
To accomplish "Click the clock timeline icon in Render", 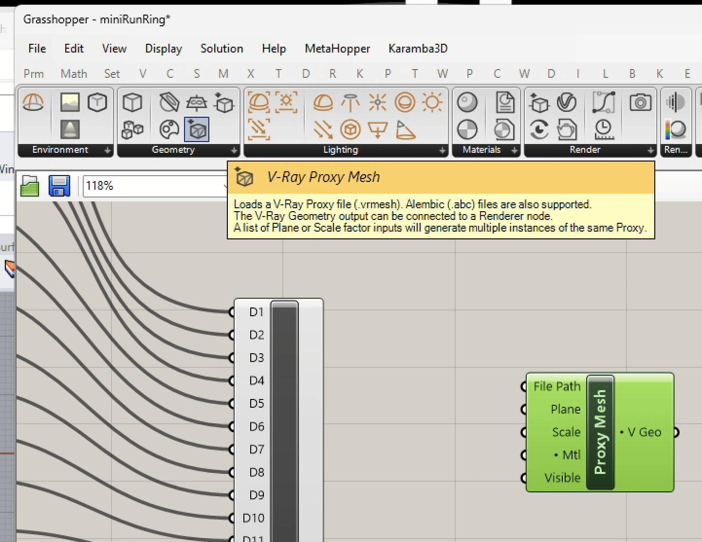I will [604, 129].
